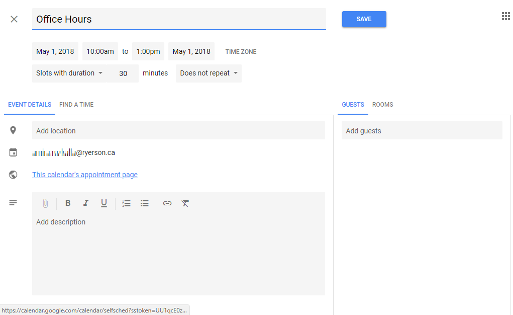Attach a file with paperclip icon
Image resolution: width=513 pixels, height=315 pixels.
click(x=46, y=204)
